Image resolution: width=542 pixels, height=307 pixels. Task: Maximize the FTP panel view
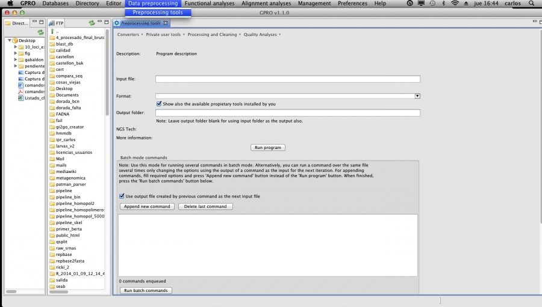tap(107, 23)
